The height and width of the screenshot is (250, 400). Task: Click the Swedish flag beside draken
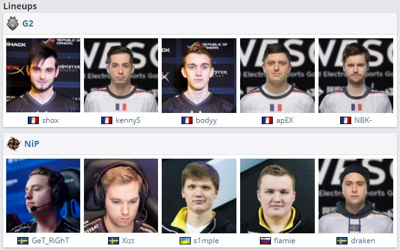click(342, 241)
